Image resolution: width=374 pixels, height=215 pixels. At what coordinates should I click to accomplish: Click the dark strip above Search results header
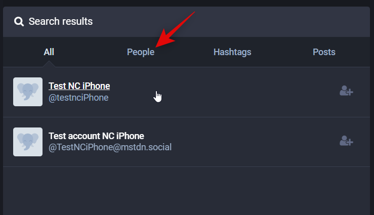pos(187,3)
